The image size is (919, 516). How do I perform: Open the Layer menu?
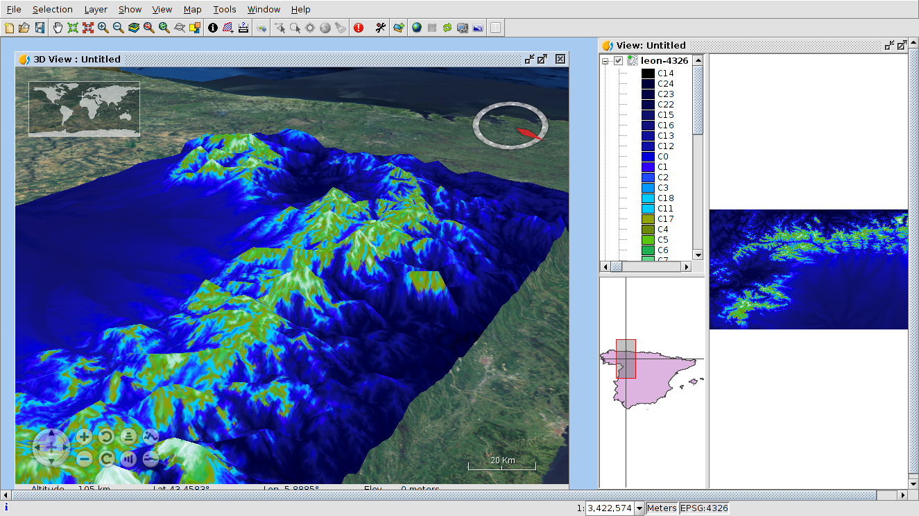(x=96, y=9)
